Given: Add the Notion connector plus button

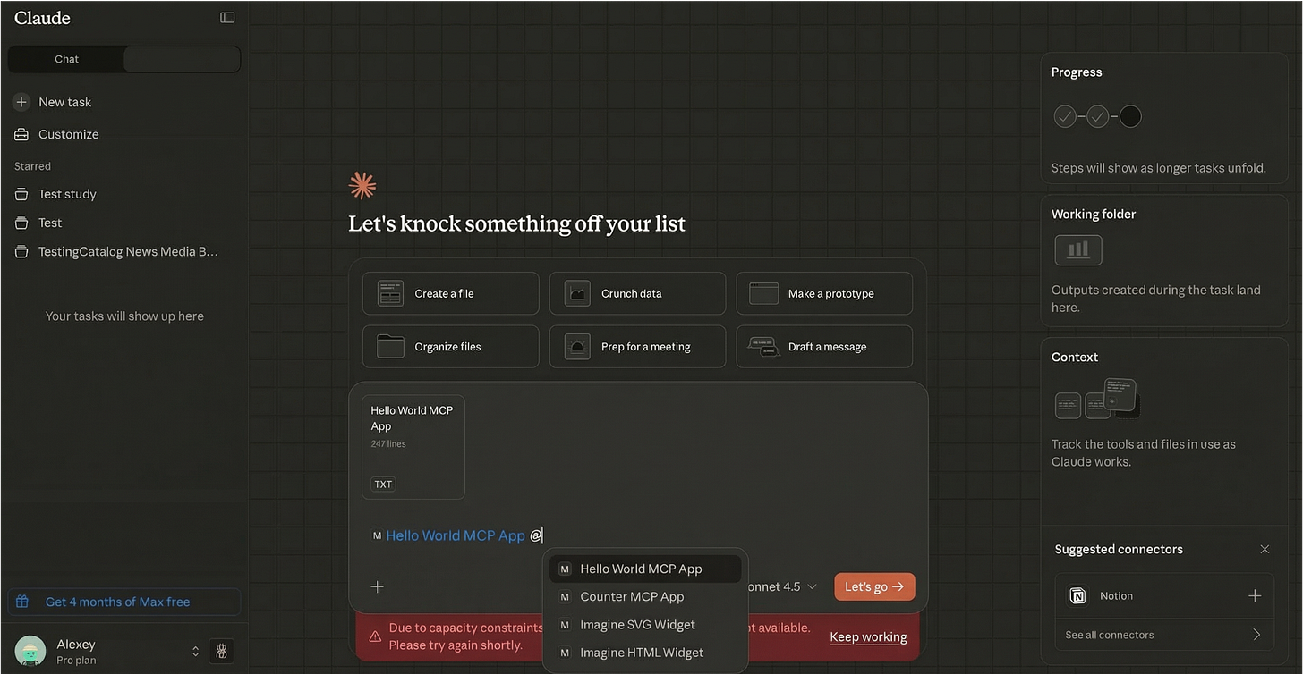Looking at the screenshot, I should coord(1255,595).
